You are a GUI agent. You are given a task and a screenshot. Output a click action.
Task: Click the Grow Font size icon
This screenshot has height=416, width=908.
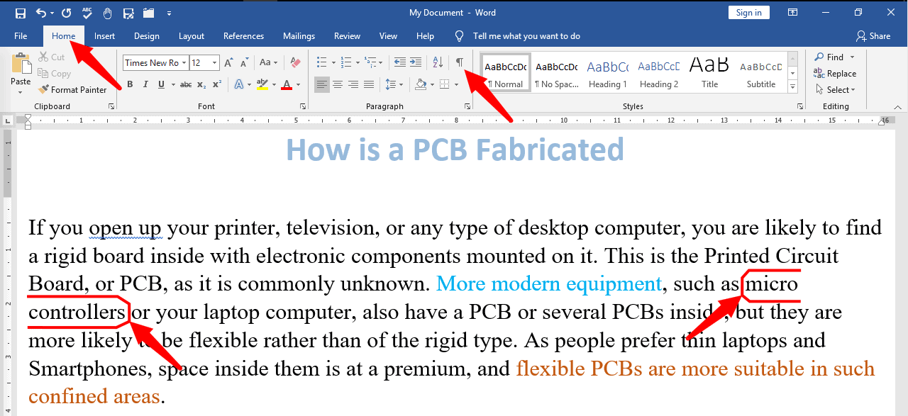click(x=228, y=62)
